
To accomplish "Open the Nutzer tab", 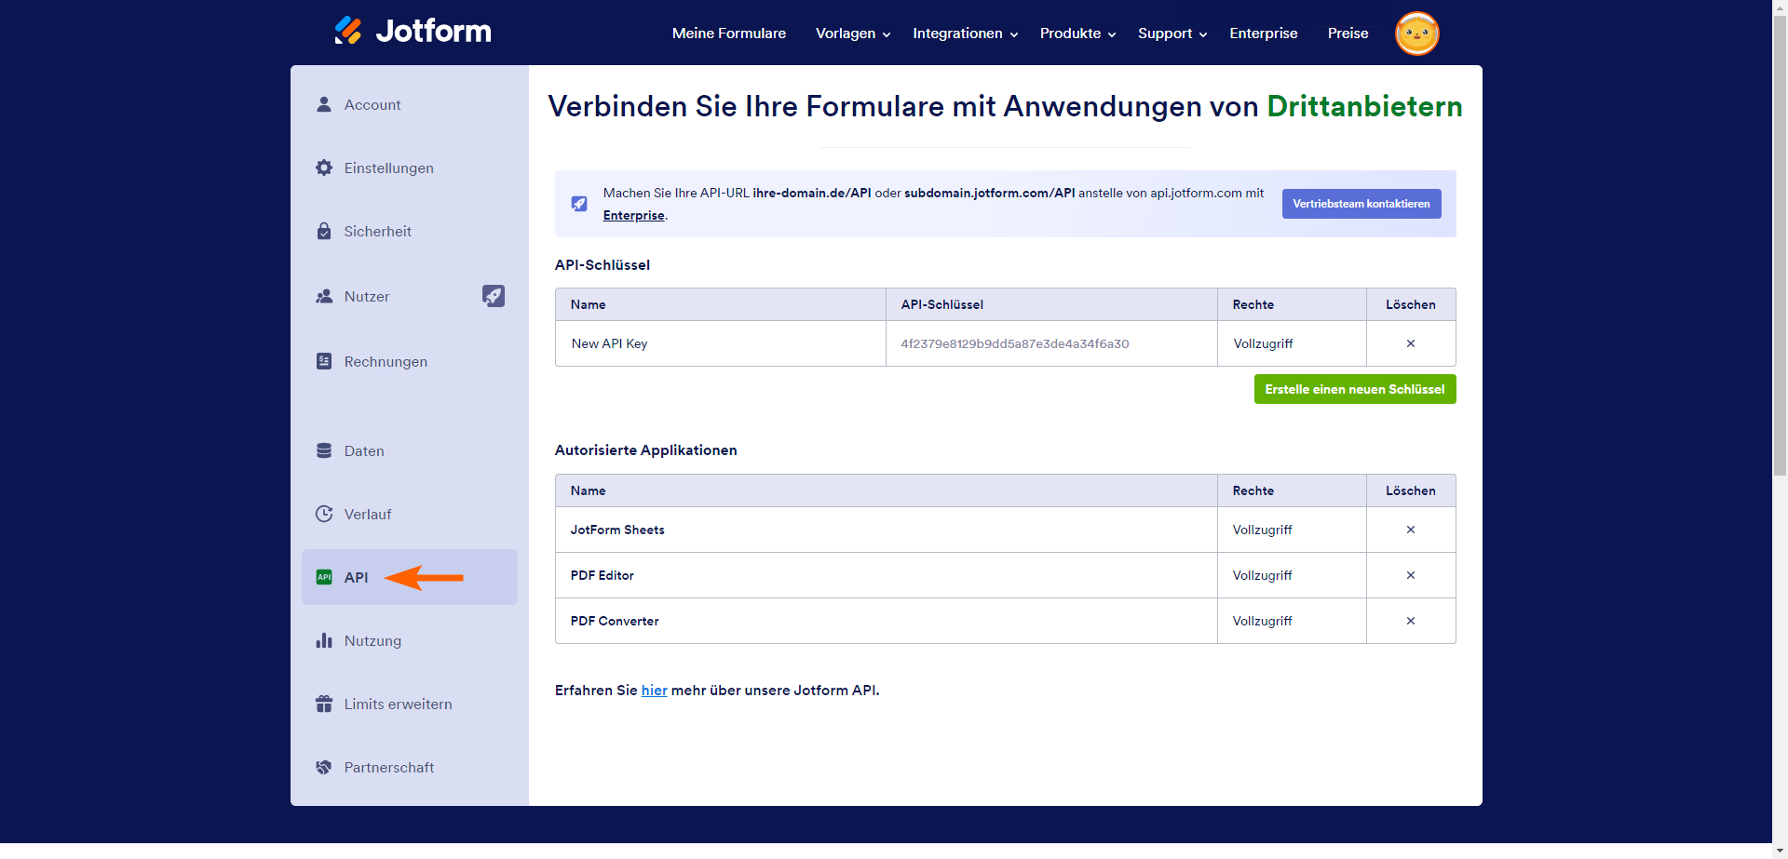I will (x=410, y=296).
